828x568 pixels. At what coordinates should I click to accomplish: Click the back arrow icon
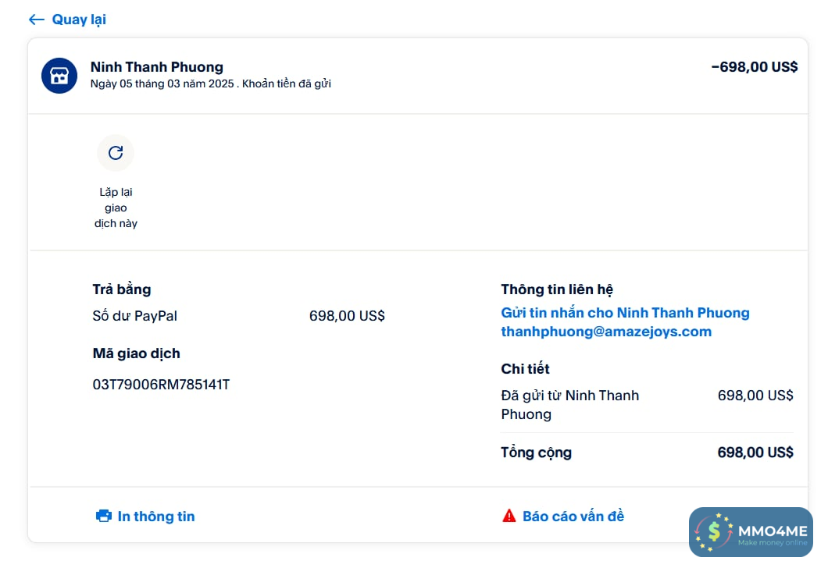[x=36, y=20]
